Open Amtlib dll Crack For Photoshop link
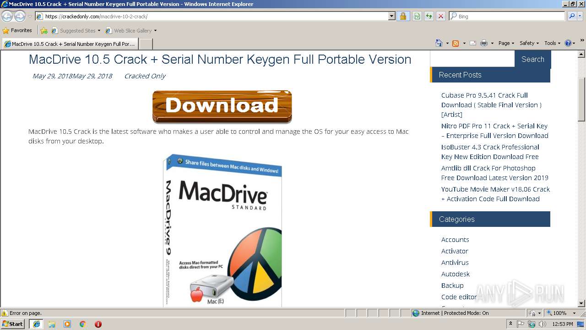The width and height of the screenshot is (586, 330). [x=495, y=173]
